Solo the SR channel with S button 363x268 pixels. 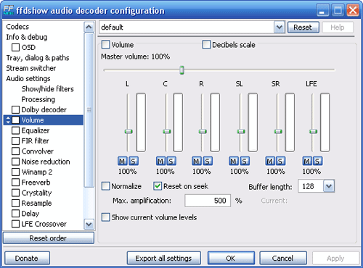[x=281, y=161]
